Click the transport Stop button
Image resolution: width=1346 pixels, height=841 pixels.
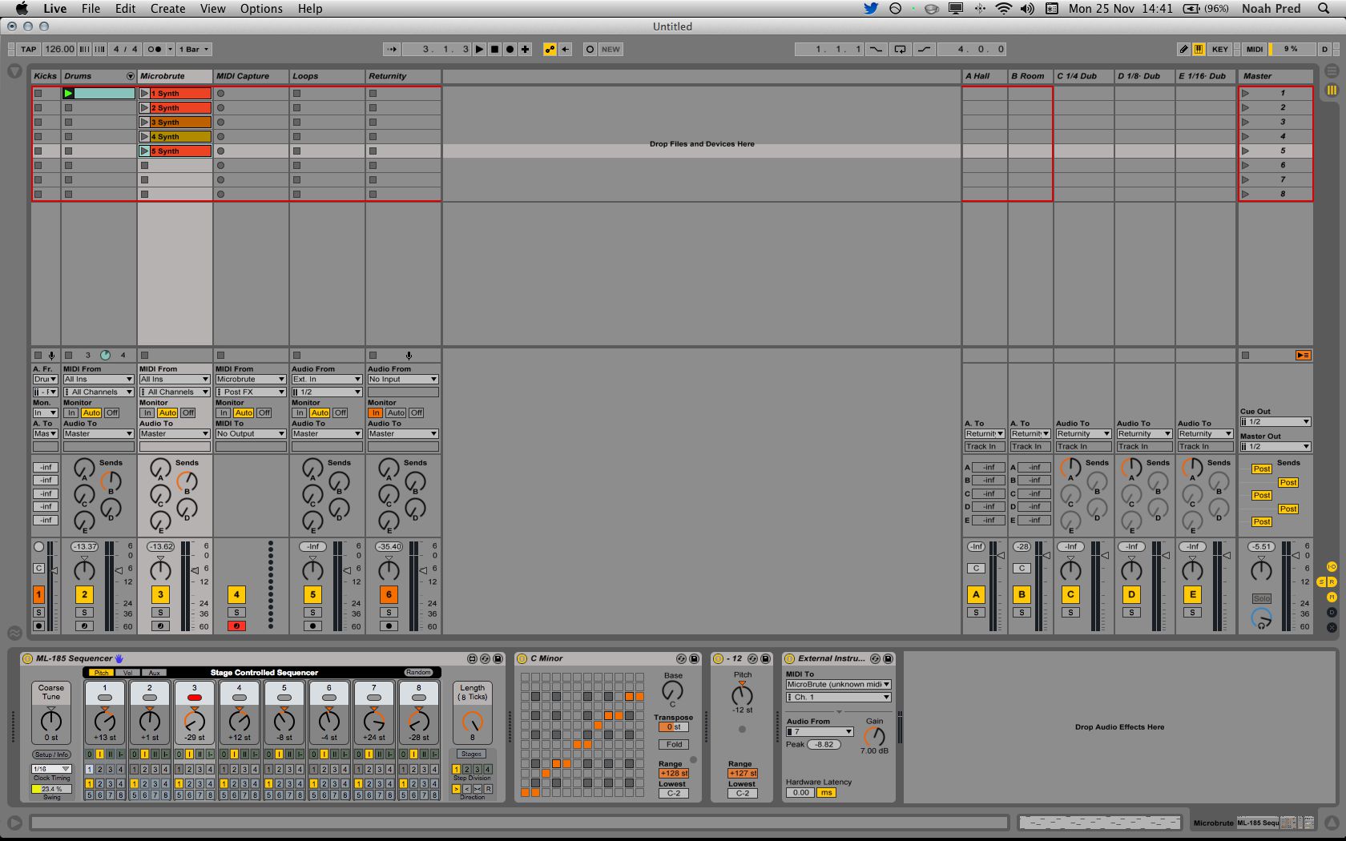coord(494,49)
